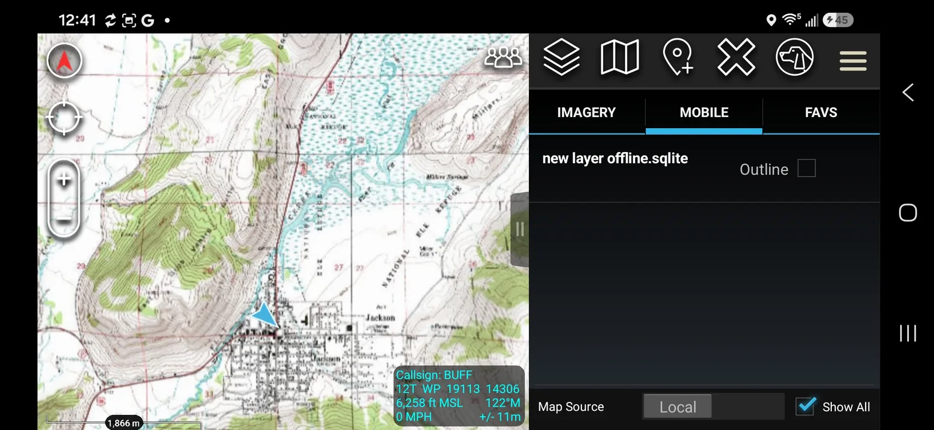This screenshot has width=934, height=430.
Task: Tap the crossed X tool icon
Action: coord(736,57)
